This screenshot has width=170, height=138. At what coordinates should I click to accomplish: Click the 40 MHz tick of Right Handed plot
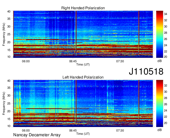click(9, 11)
